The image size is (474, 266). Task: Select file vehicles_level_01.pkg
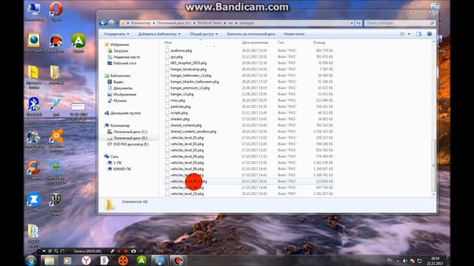(x=187, y=138)
